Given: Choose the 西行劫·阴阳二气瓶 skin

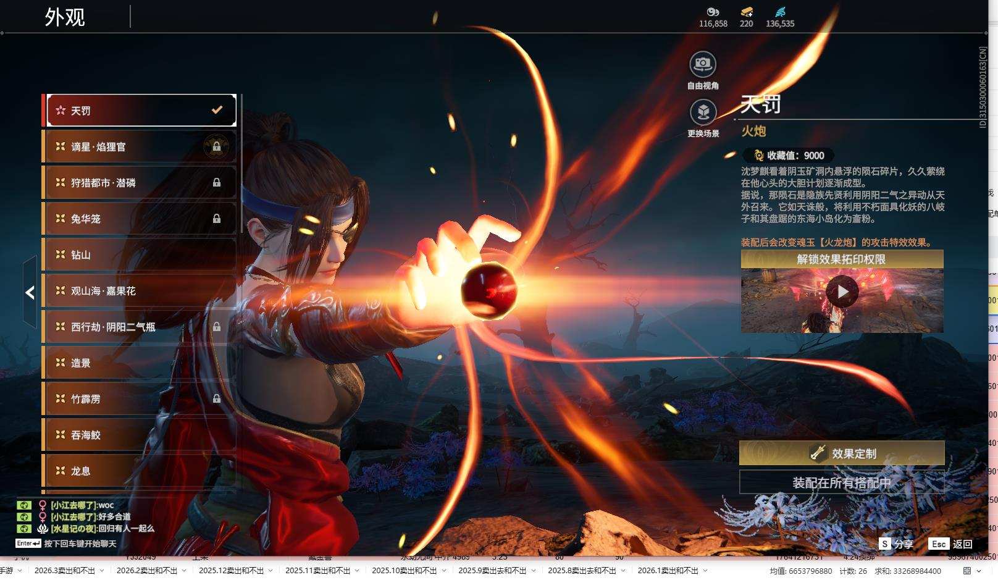Looking at the screenshot, I should point(140,326).
